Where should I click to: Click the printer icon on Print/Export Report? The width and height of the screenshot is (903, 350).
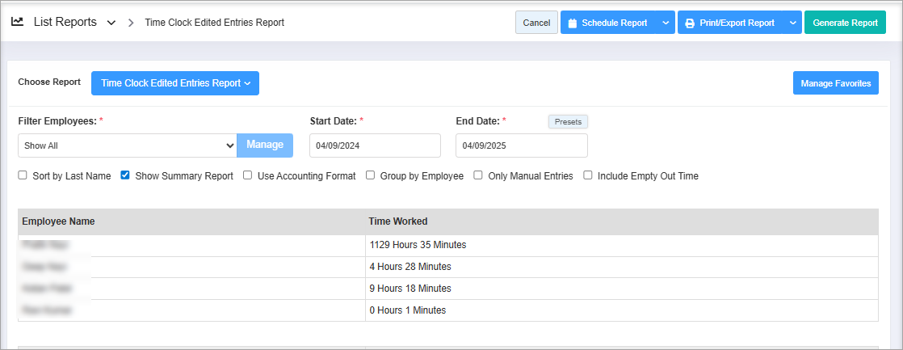690,23
